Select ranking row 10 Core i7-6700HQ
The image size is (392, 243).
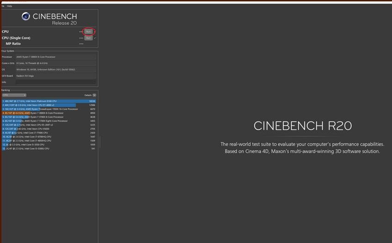[x=49, y=137]
